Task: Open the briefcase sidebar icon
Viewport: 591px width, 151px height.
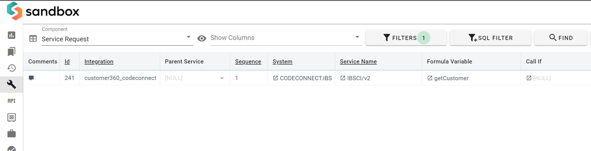Action: (x=12, y=134)
